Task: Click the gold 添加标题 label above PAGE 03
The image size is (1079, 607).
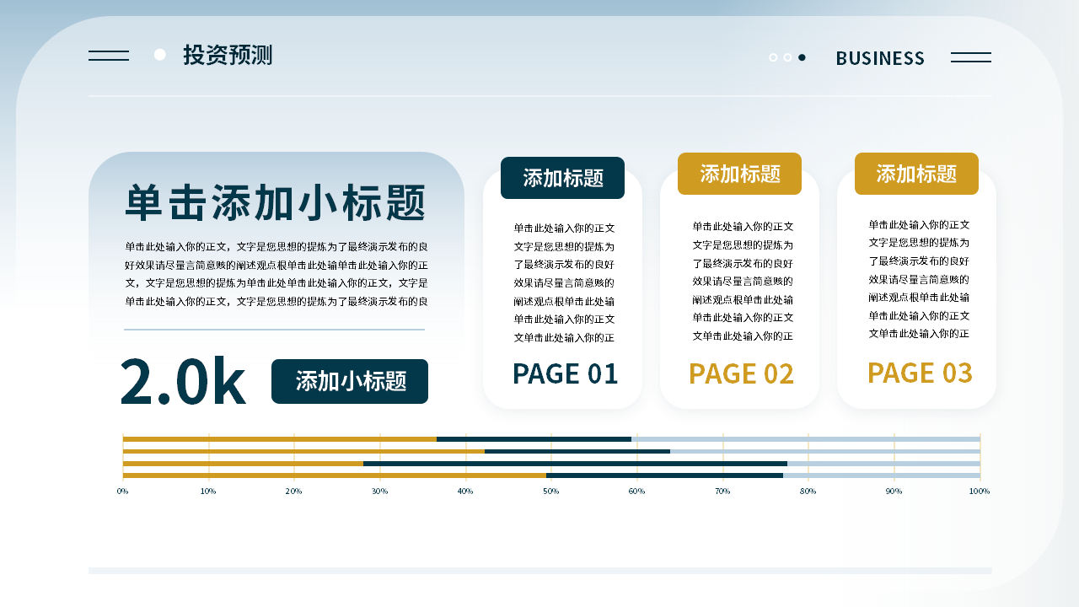Action: pyautogui.click(x=916, y=174)
